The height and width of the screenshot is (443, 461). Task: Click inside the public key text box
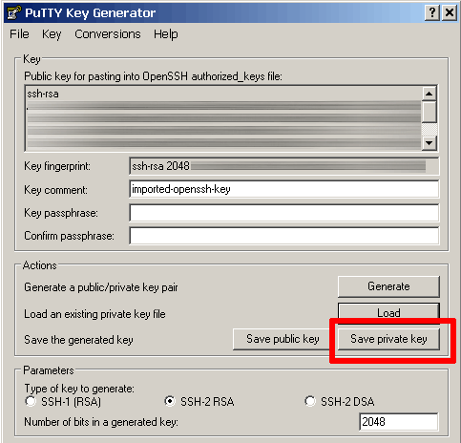pyautogui.click(x=223, y=118)
